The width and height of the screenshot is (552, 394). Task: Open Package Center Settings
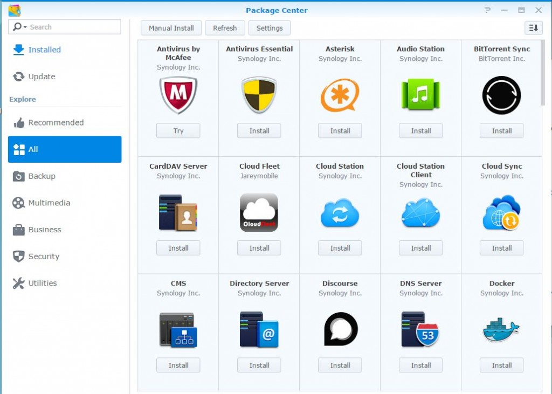point(270,28)
